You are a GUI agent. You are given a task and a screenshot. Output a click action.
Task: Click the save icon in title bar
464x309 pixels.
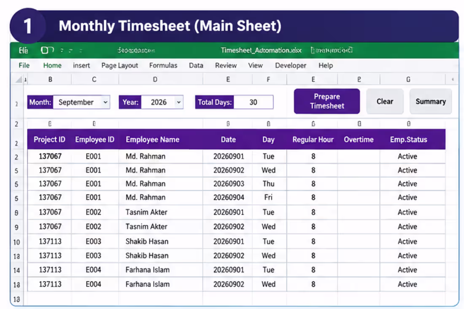[47, 50]
